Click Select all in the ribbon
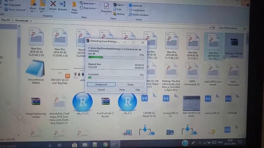Screen dimensions: 264x148 click(135, 5)
